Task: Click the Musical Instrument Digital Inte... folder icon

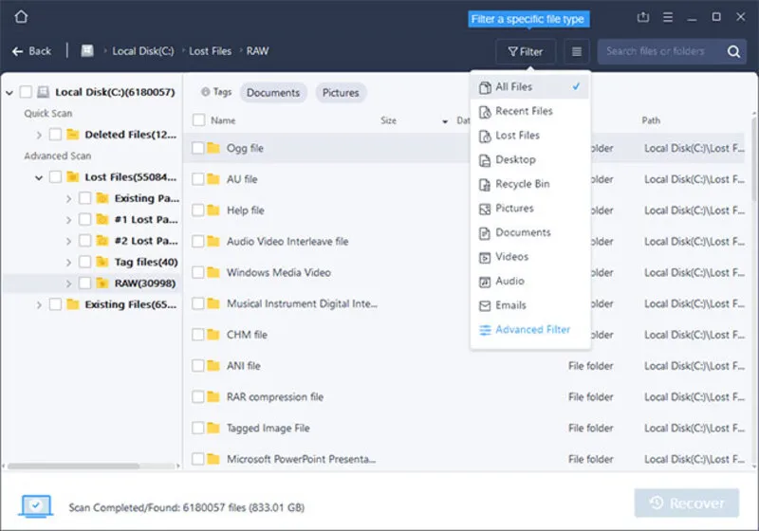Action: point(213,303)
